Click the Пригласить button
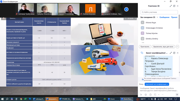 click(145, 47)
